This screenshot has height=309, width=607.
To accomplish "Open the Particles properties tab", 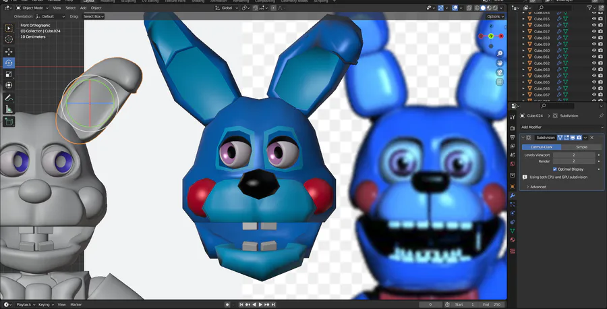I will [x=513, y=204].
